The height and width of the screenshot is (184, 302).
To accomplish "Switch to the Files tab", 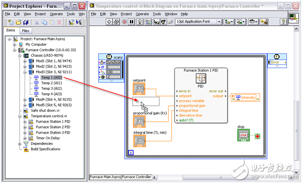I will (x=25, y=31).
